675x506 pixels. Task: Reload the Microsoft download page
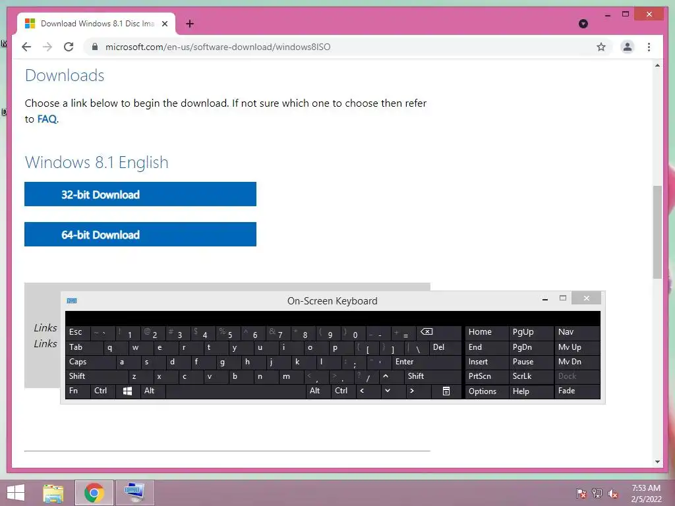pyautogui.click(x=69, y=47)
